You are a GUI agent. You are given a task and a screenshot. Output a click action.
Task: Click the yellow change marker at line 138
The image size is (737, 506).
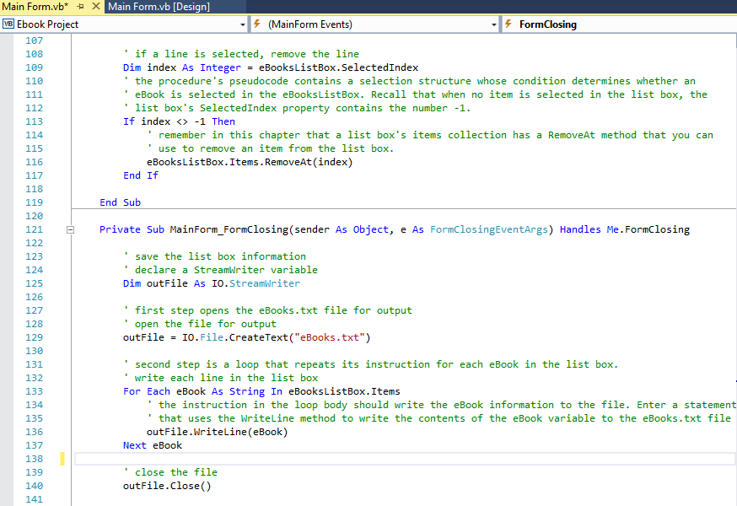(61, 458)
